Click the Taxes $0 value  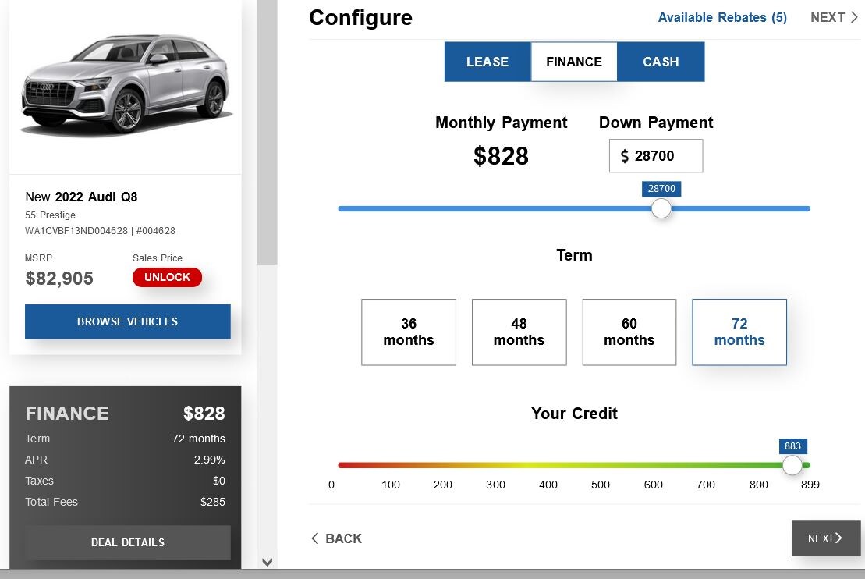(x=219, y=481)
